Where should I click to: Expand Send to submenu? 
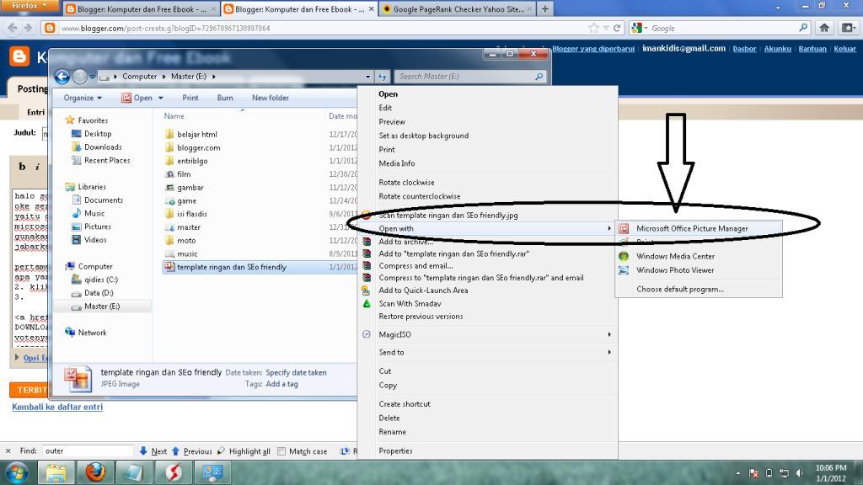(x=487, y=352)
